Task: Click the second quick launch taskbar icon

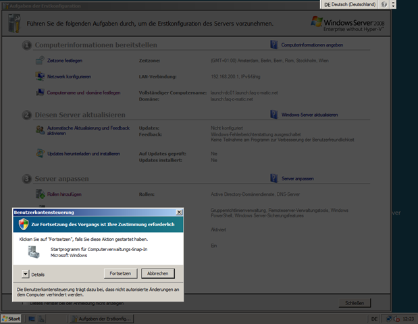Action: (41, 319)
